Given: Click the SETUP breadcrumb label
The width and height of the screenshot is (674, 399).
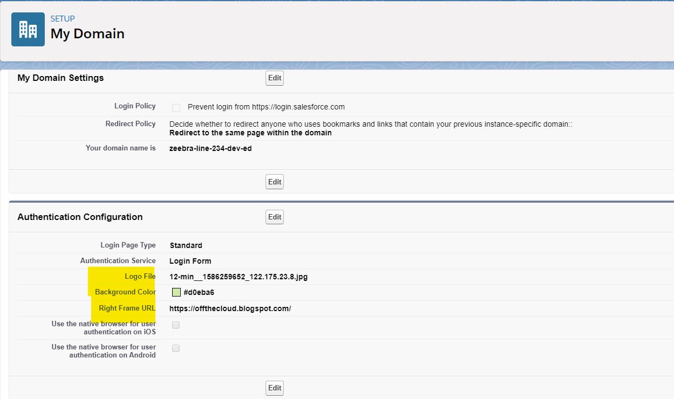Looking at the screenshot, I should (x=63, y=18).
